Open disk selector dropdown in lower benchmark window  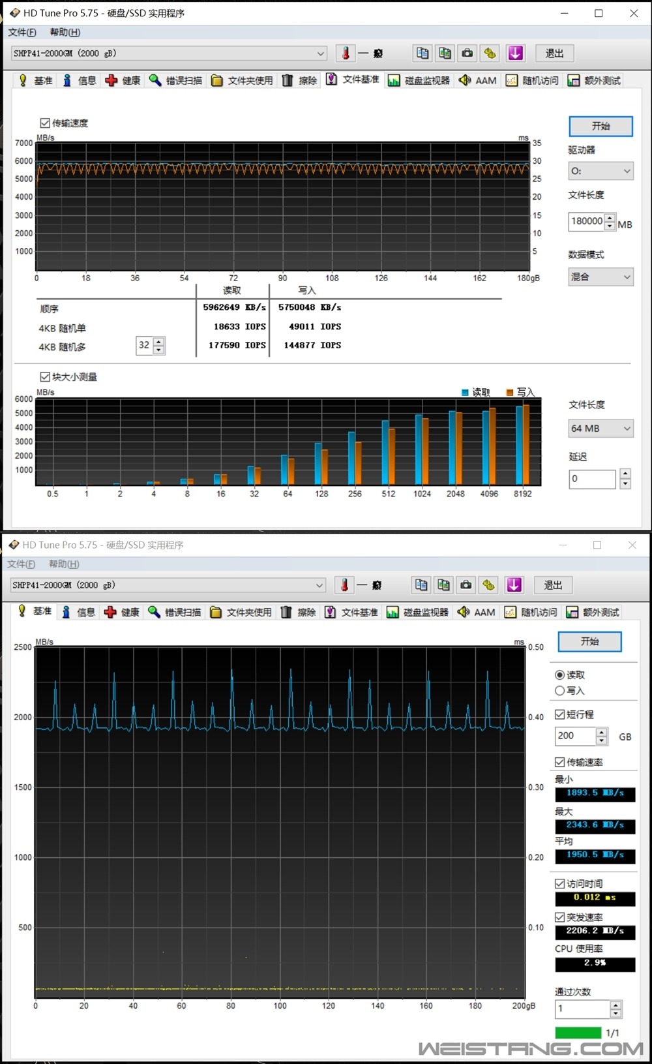pyautogui.click(x=168, y=585)
